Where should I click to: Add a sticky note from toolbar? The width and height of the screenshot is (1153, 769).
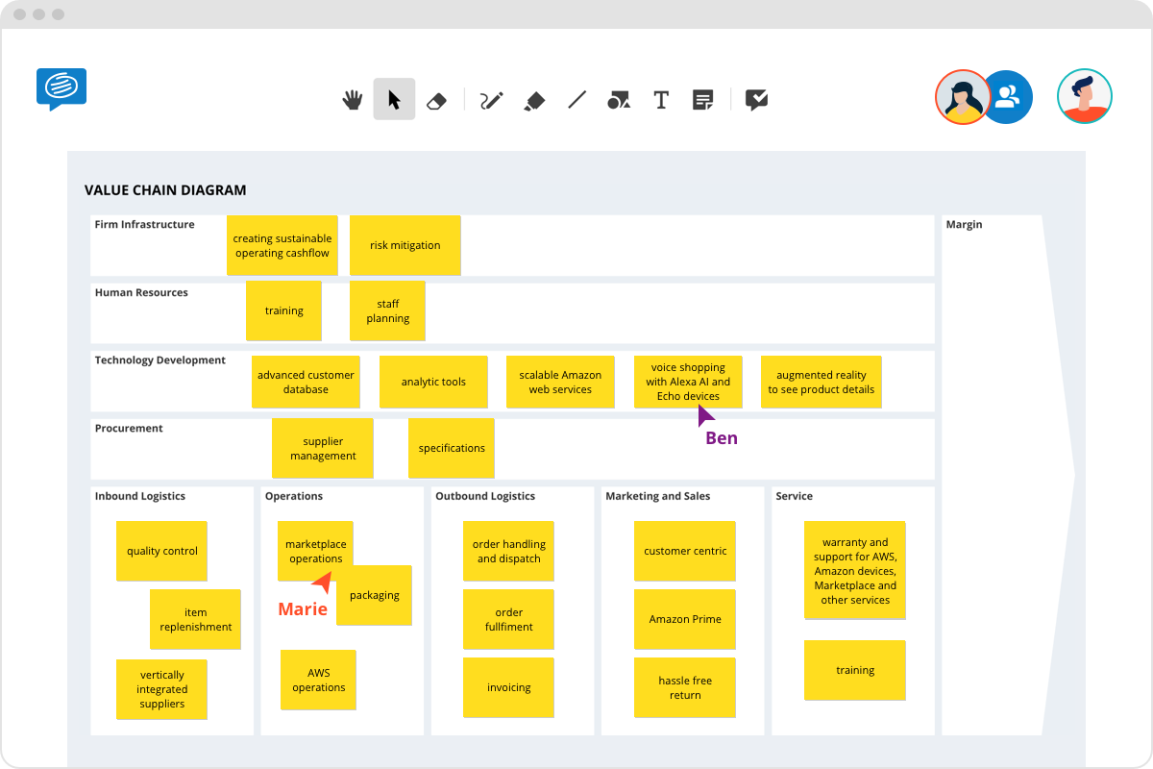703,100
